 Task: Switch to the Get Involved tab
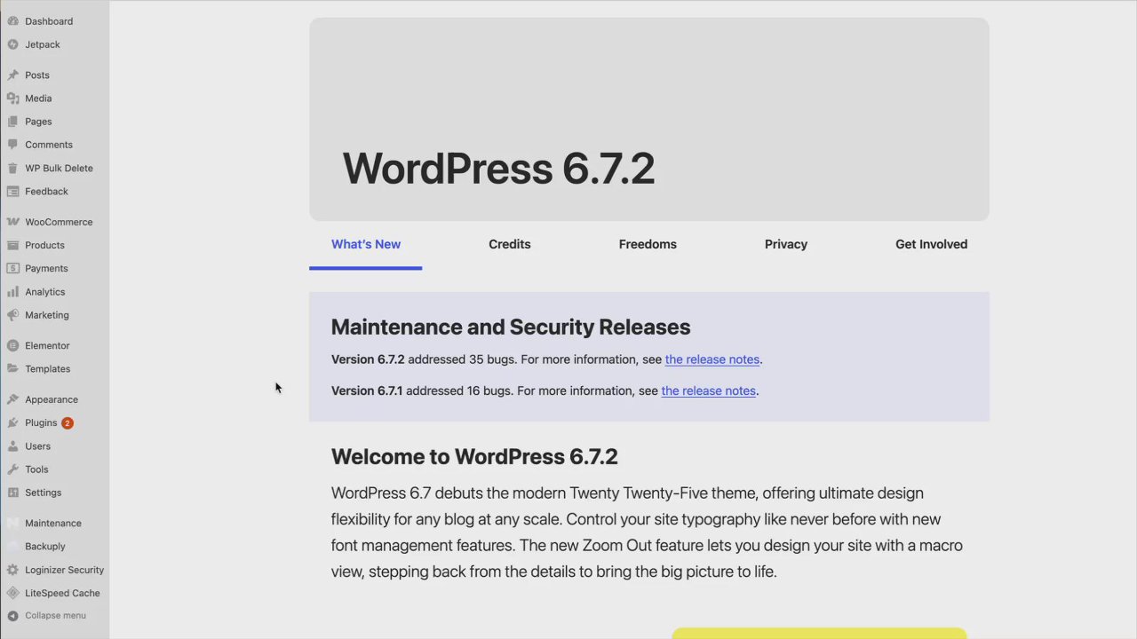pyautogui.click(x=931, y=244)
